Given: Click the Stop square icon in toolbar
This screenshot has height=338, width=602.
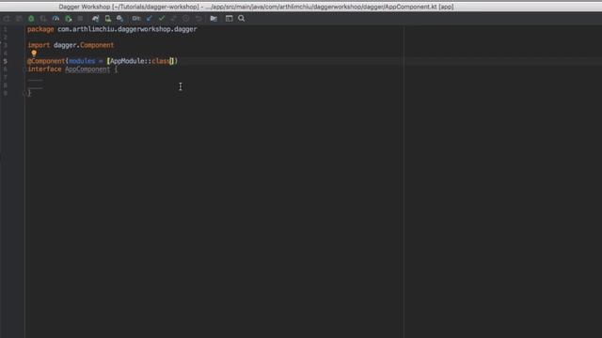Looking at the screenshot, I should coord(80,19).
